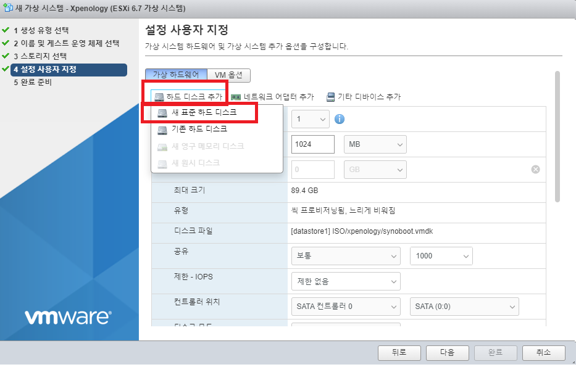The width and height of the screenshot is (576, 367).
Task: Go to step 3 스토리지 선택
Action: [x=40, y=56]
